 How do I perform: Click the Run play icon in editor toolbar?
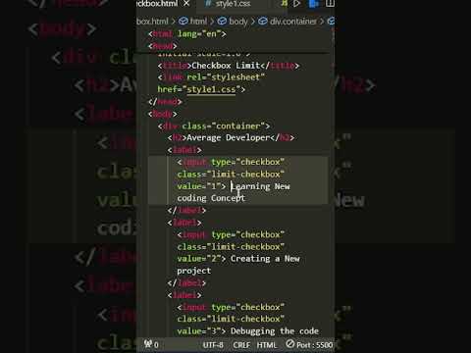(296, 4)
